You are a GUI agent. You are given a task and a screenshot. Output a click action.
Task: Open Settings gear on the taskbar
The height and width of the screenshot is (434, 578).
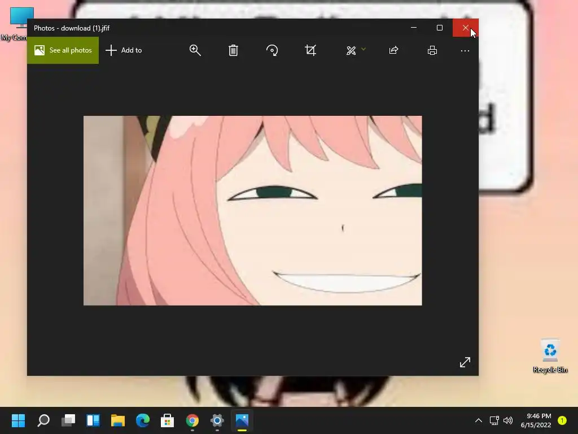click(217, 420)
